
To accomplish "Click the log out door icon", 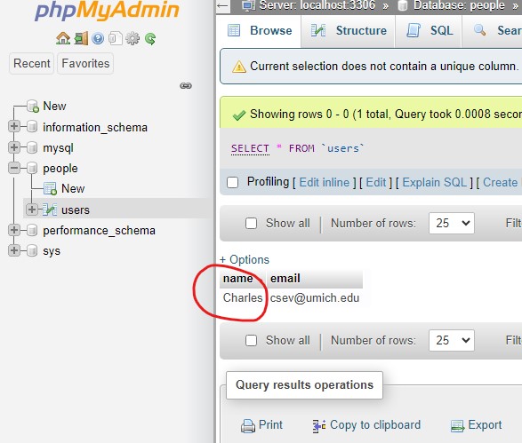I will coord(81,38).
